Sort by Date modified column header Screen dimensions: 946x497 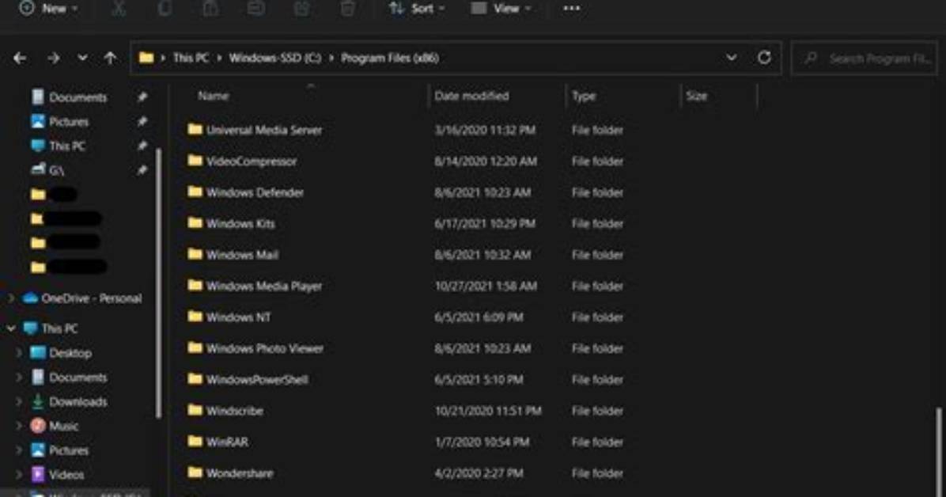[471, 96]
